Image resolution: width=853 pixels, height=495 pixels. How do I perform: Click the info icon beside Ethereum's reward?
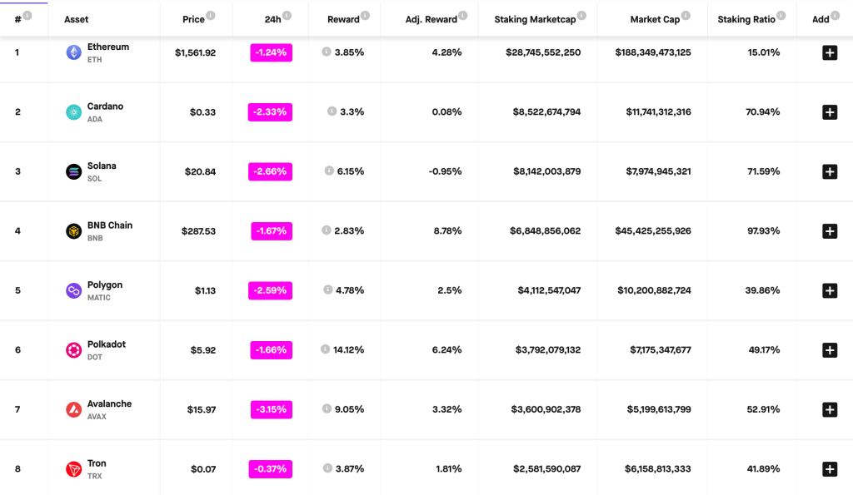coord(327,52)
